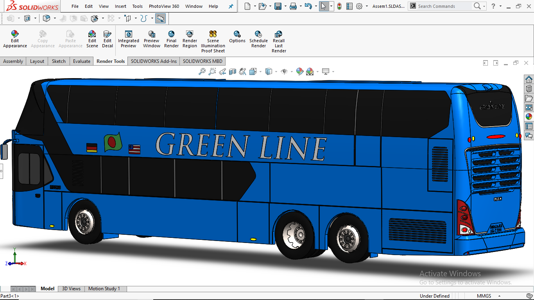
Task: Open File Properties list icon
Action: (x=349, y=6)
